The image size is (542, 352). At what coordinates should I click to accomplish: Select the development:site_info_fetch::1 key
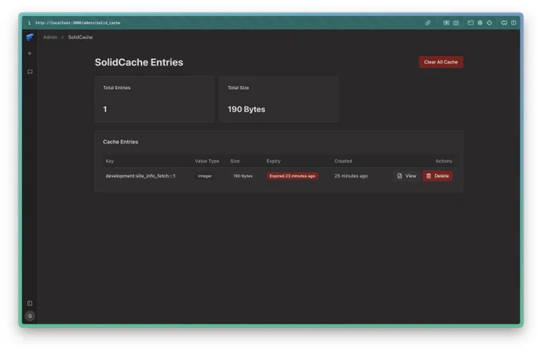point(140,176)
